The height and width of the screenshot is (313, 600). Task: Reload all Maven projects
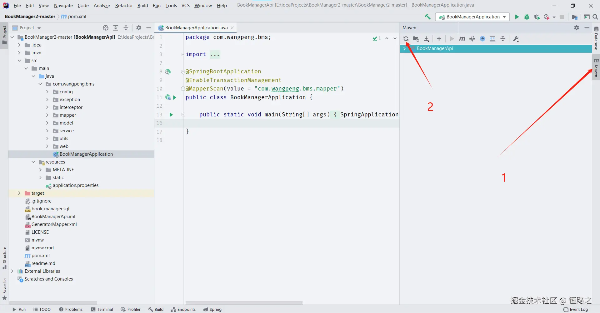[406, 39]
